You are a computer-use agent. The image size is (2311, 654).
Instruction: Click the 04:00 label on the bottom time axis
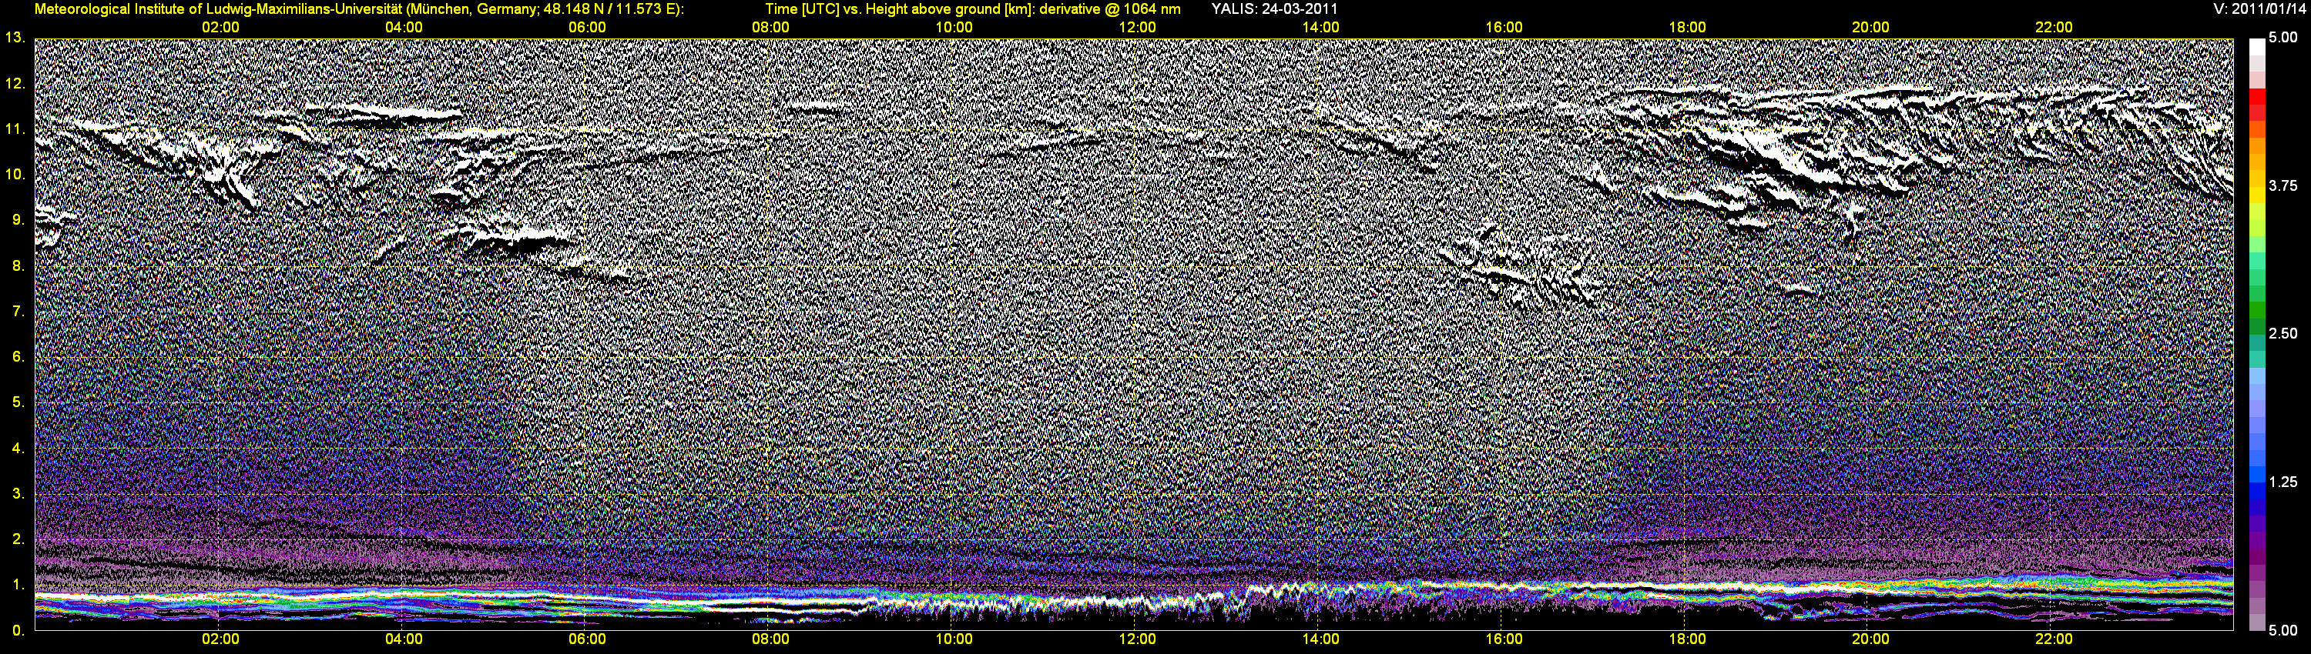pyautogui.click(x=404, y=639)
